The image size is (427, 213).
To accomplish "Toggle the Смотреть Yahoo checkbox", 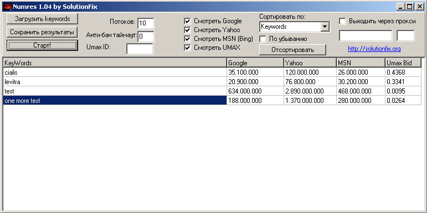I will (187, 30).
